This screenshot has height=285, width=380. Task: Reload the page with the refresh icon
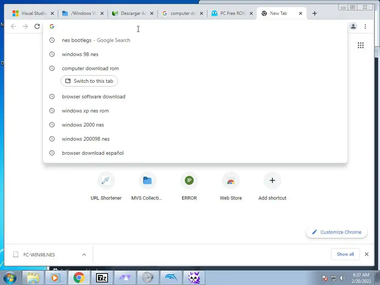(x=37, y=26)
